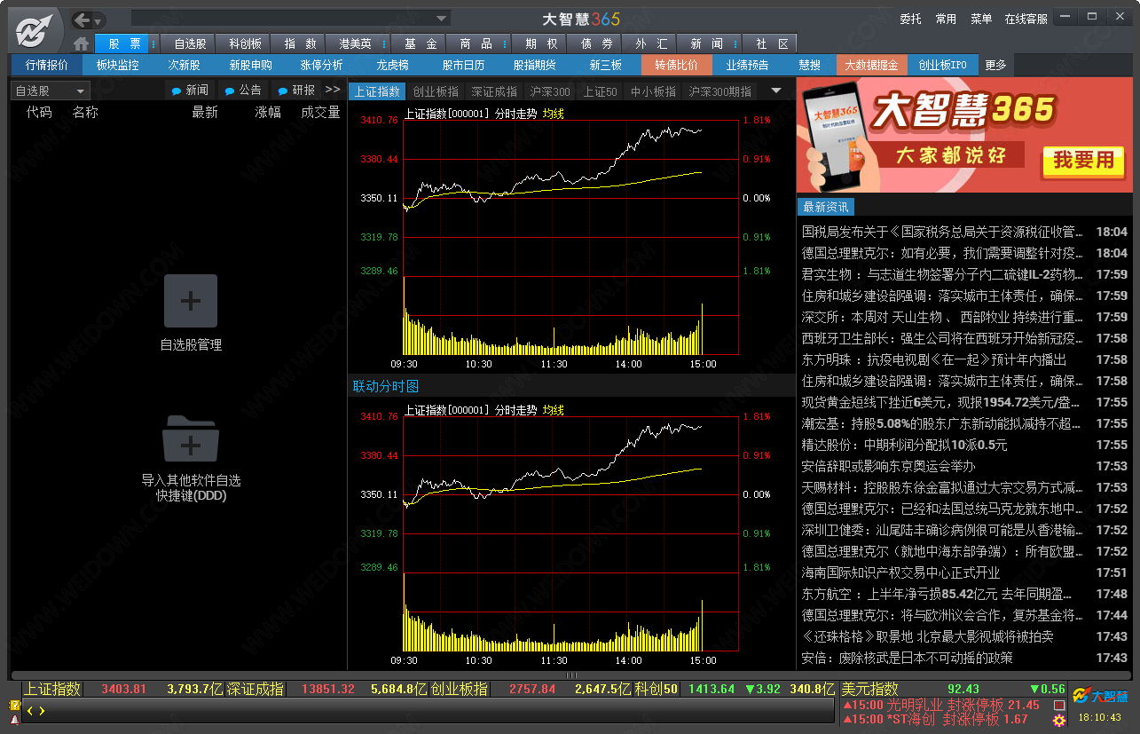Open 在线客服 support
The height and width of the screenshot is (734, 1140).
[x=1026, y=19]
